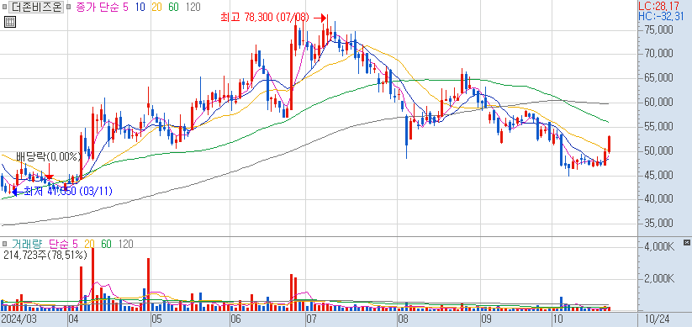This screenshot has width=692, height=327.
Task: Close the volume panel with the X icon
Action: pos(686,243)
